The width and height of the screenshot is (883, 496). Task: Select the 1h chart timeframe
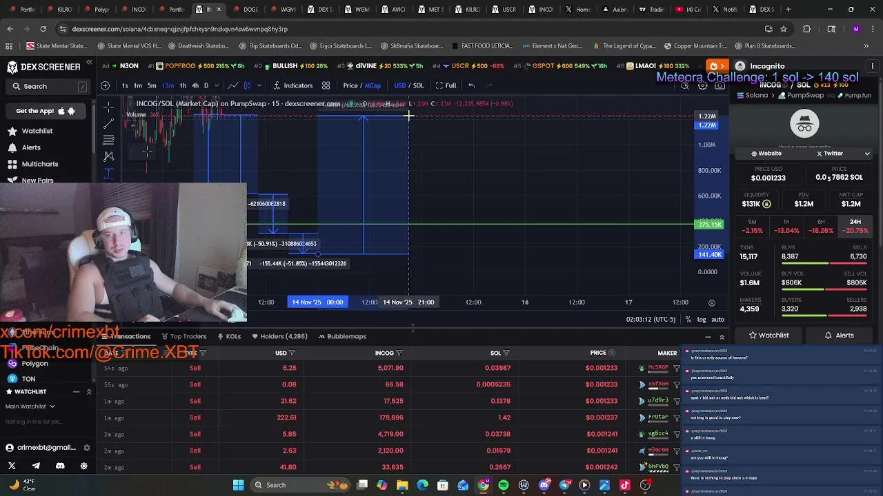click(183, 85)
